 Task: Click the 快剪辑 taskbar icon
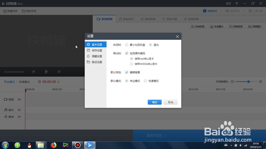90,145
